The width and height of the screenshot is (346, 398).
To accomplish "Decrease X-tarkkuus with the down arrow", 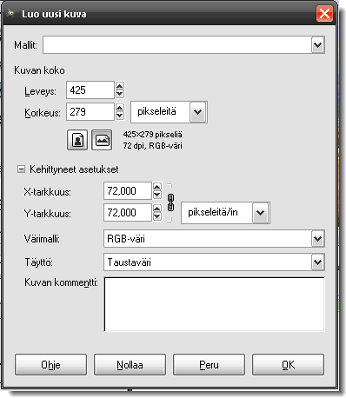I will tap(157, 195).
